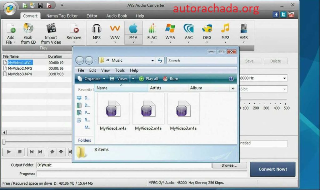Skip to next track button
This screenshot has width=320, height=190.
click(40, 152)
